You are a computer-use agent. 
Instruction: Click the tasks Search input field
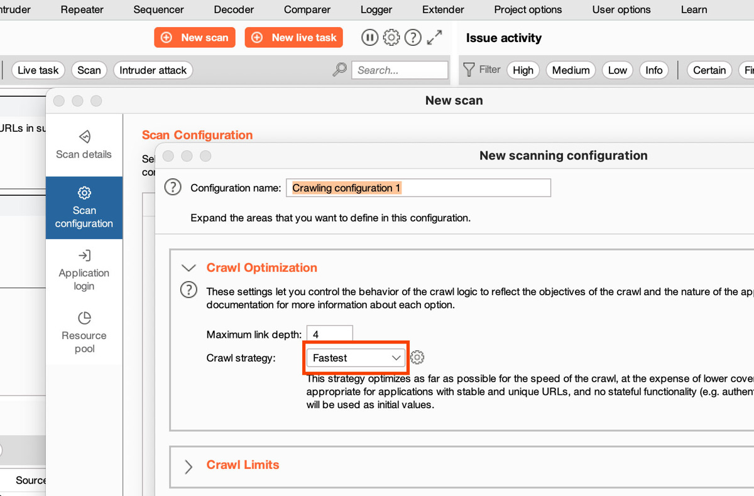point(400,70)
